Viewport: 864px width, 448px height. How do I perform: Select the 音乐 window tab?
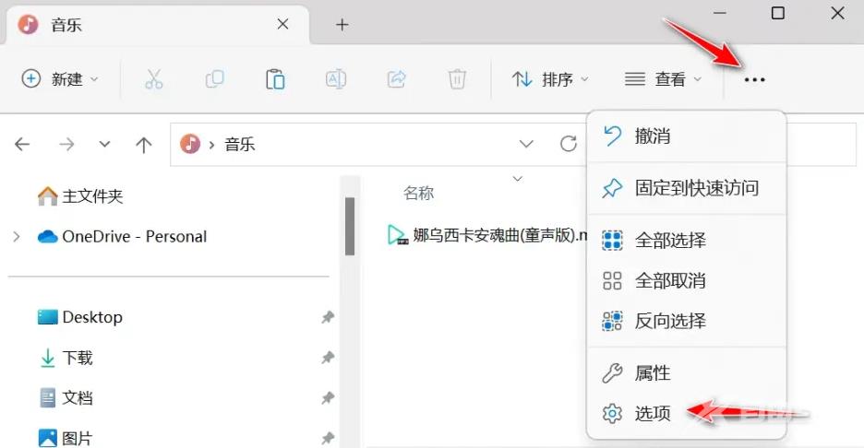pyautogui.click(x=157, y=25)
